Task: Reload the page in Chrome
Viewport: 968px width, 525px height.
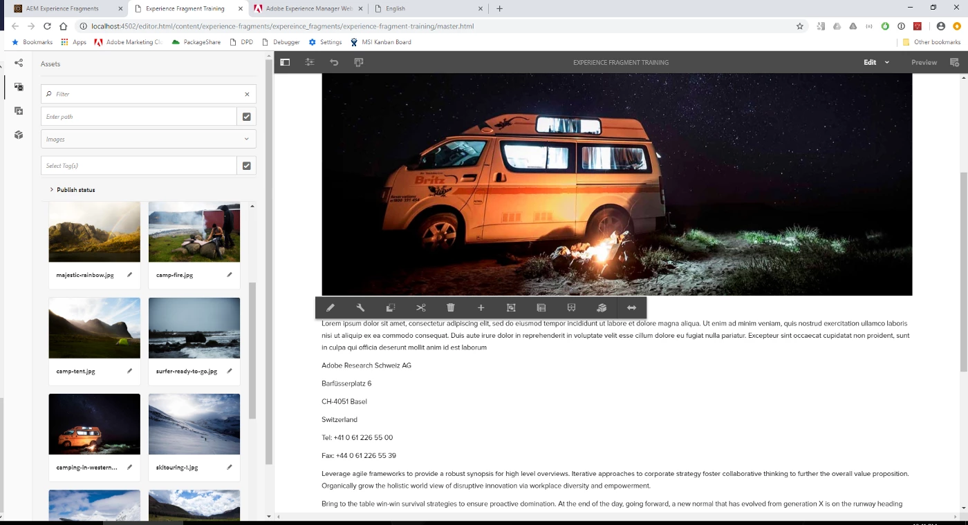Action: 47,26
